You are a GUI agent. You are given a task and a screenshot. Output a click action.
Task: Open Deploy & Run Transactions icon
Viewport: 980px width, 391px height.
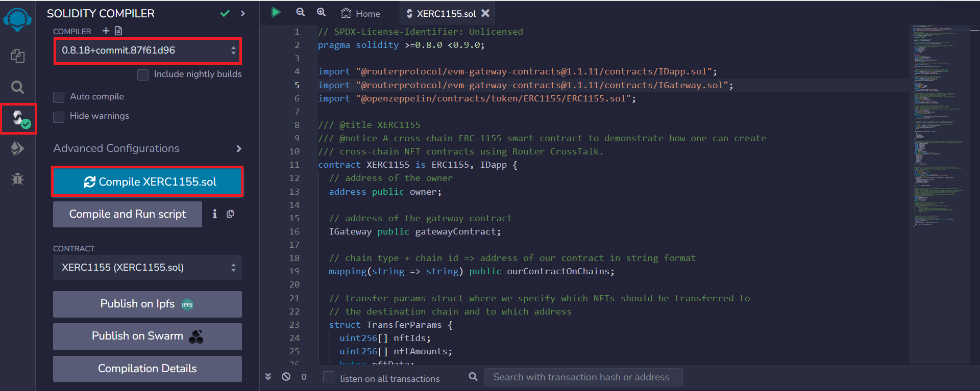[17, 148]
